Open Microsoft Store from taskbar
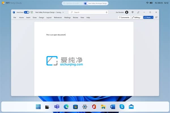 point(75,107)
